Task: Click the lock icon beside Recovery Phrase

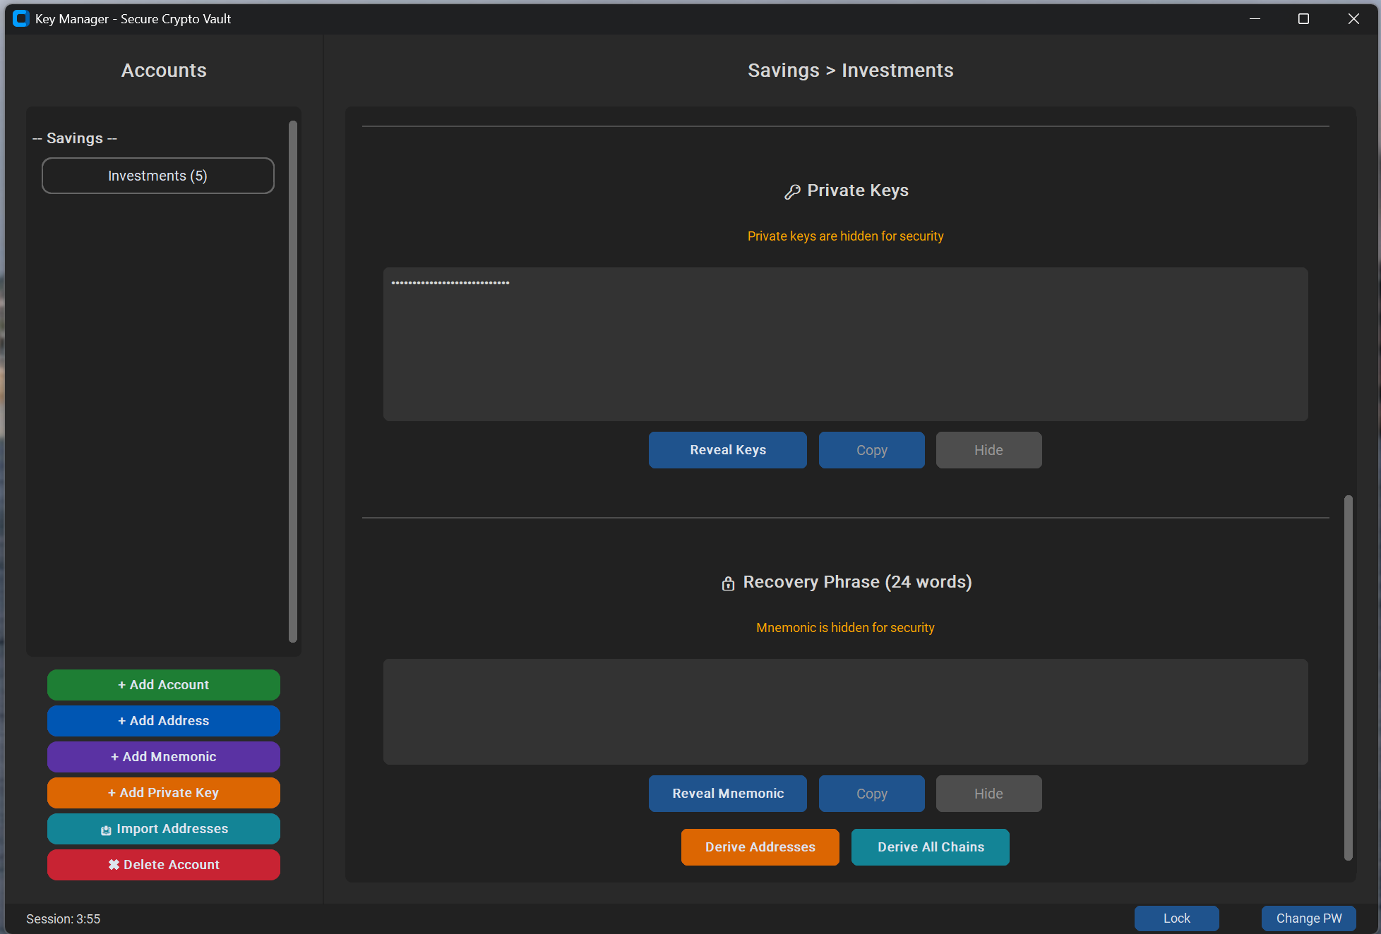Action: point(728,583)
